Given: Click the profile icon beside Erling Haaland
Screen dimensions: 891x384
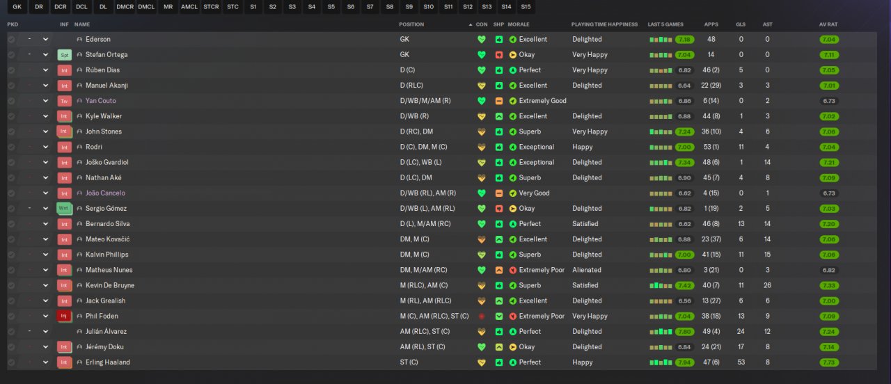Looking at the screenshot, I should pyautogui.click(x=79, y=362).
